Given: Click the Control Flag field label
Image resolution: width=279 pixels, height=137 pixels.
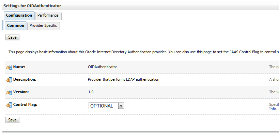Looking at the screenshot, I should pyautogui.click(x=25, y=104).
